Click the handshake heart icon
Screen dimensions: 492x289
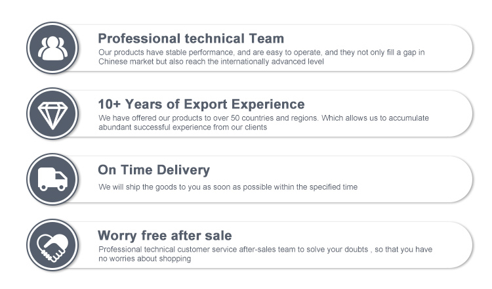click(52, 245)
